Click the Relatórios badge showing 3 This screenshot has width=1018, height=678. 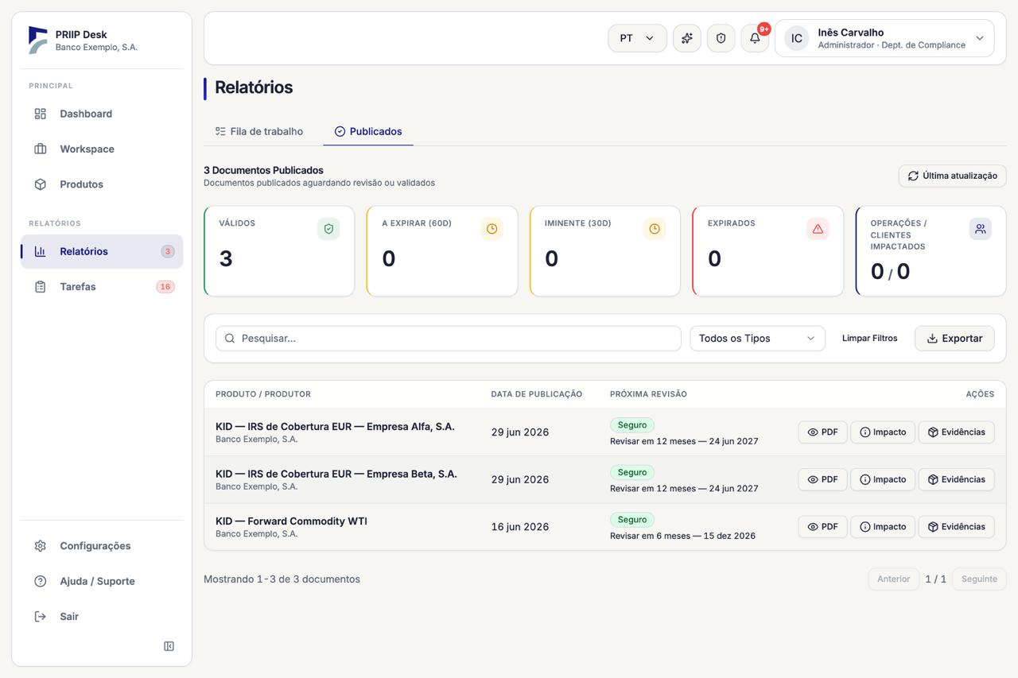coord(168,251)
